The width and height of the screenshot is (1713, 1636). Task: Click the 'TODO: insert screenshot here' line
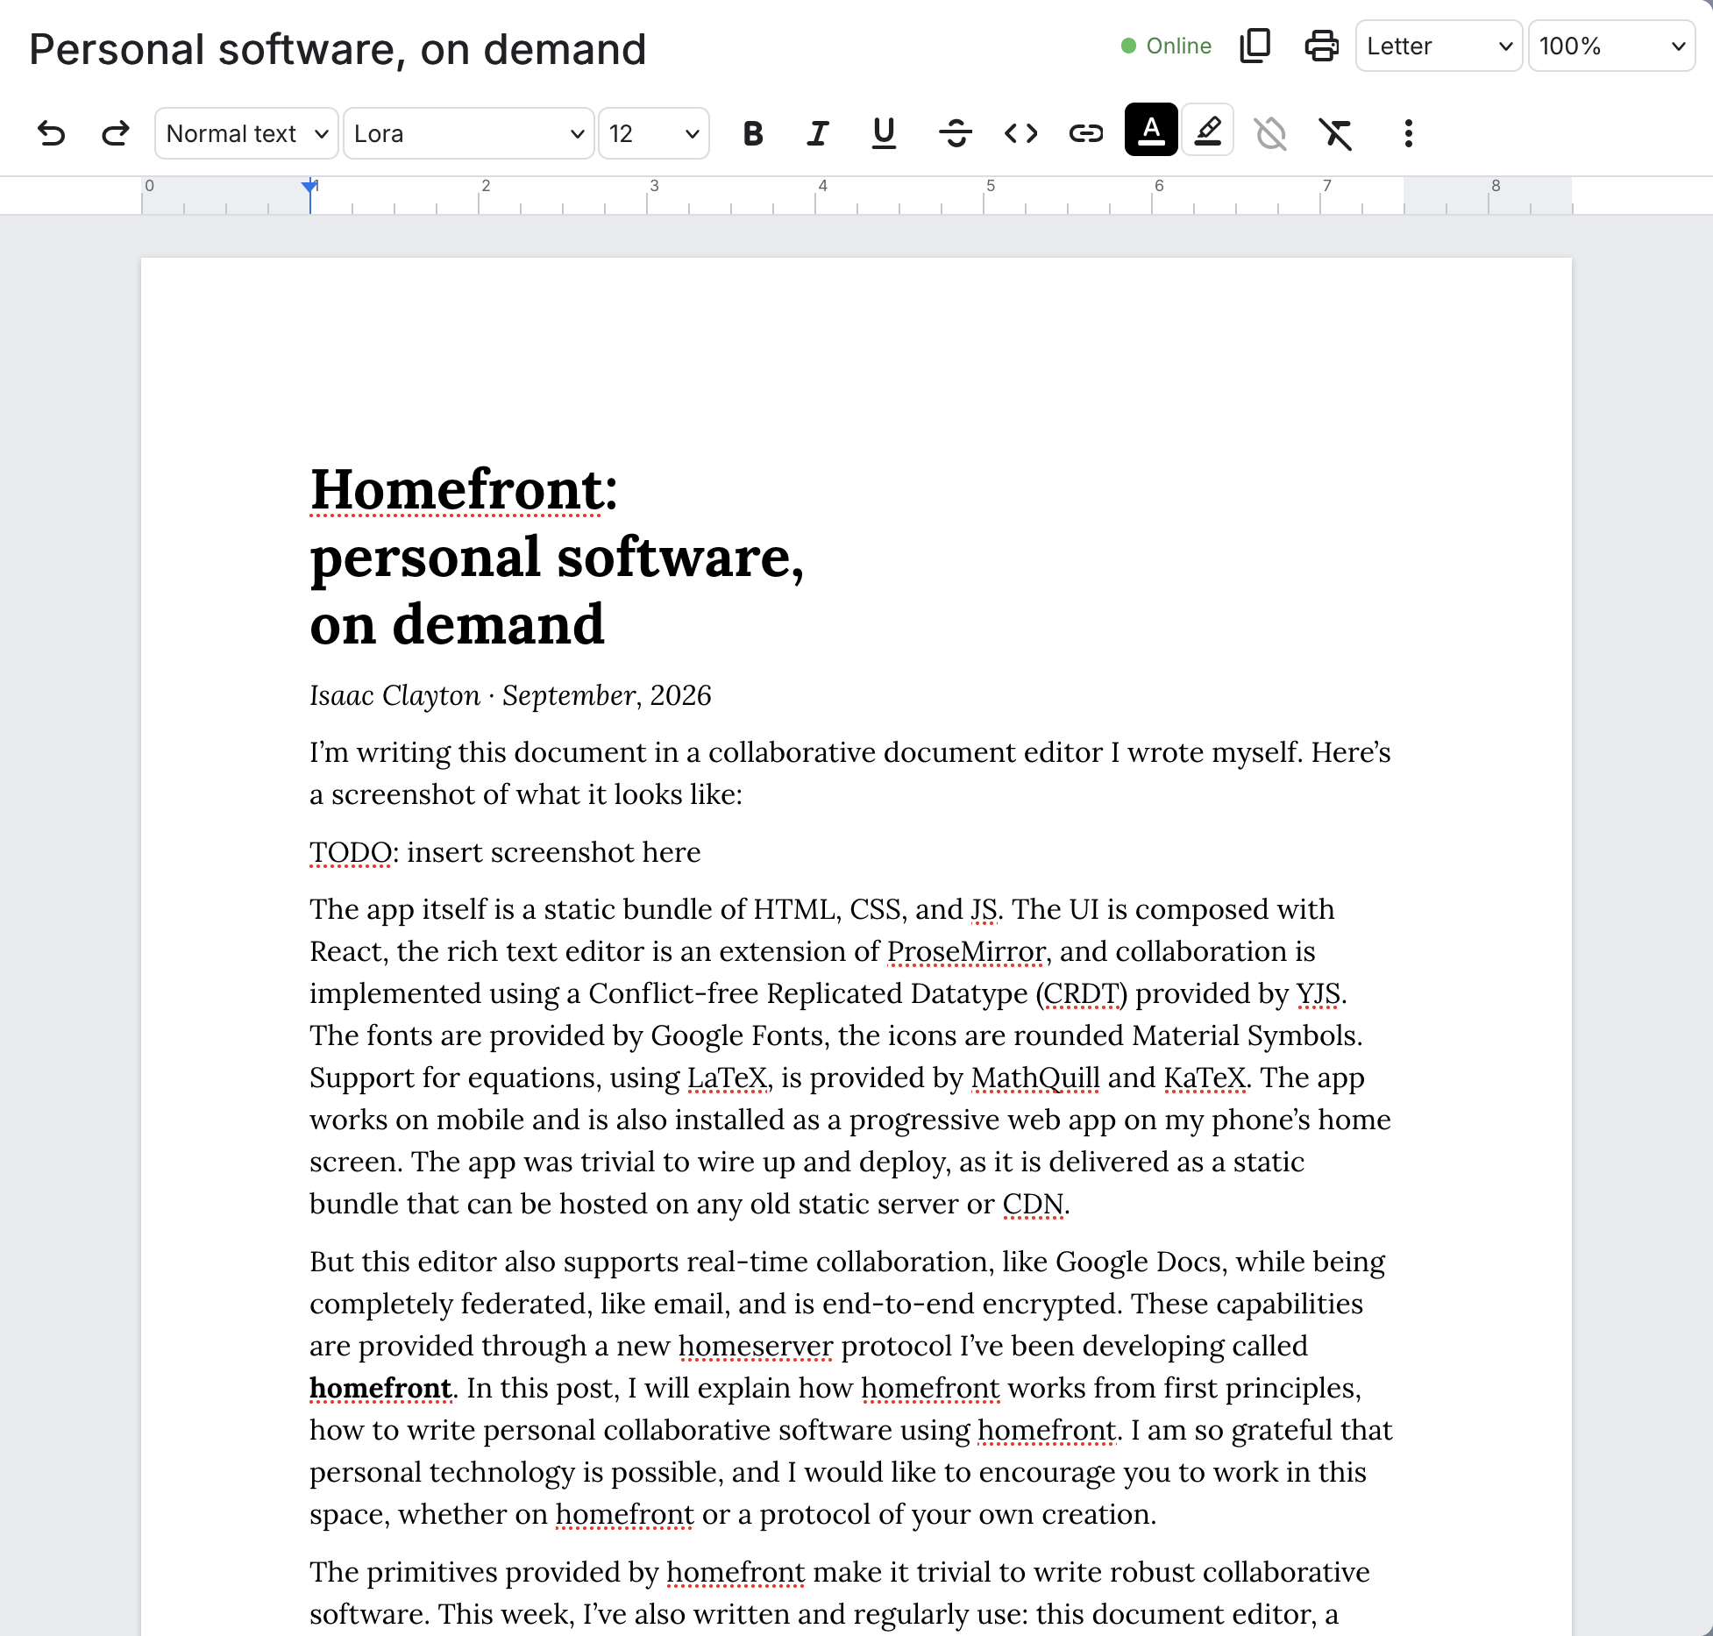[505, 852]
